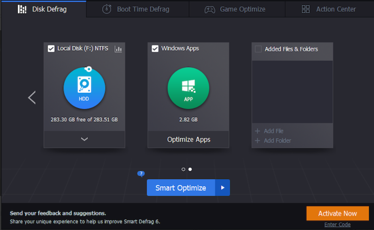Click the small gear badge on HDD icon

tap(88, 69)
